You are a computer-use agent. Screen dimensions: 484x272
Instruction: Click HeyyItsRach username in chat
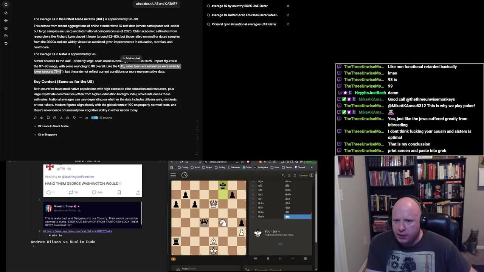(x=370, y=93)
